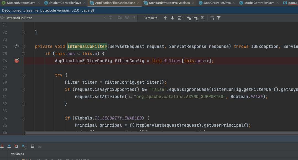298x160 pixels.
Task: Click Trace Current Stream Chain icon
Action: pyautogui.click(x=40, y=146)
